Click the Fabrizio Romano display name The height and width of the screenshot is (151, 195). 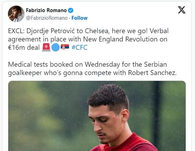pyautogui.click(x=46, y=10)
